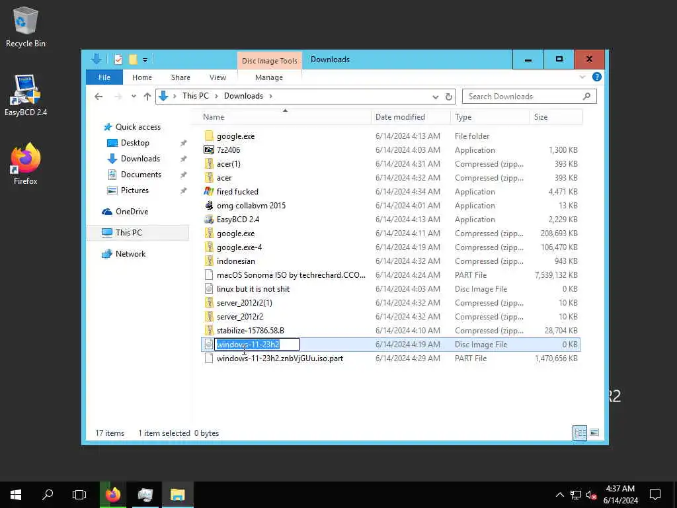
Task: Switch to the Share ribbon tab
Action: (x=180, y=77)
